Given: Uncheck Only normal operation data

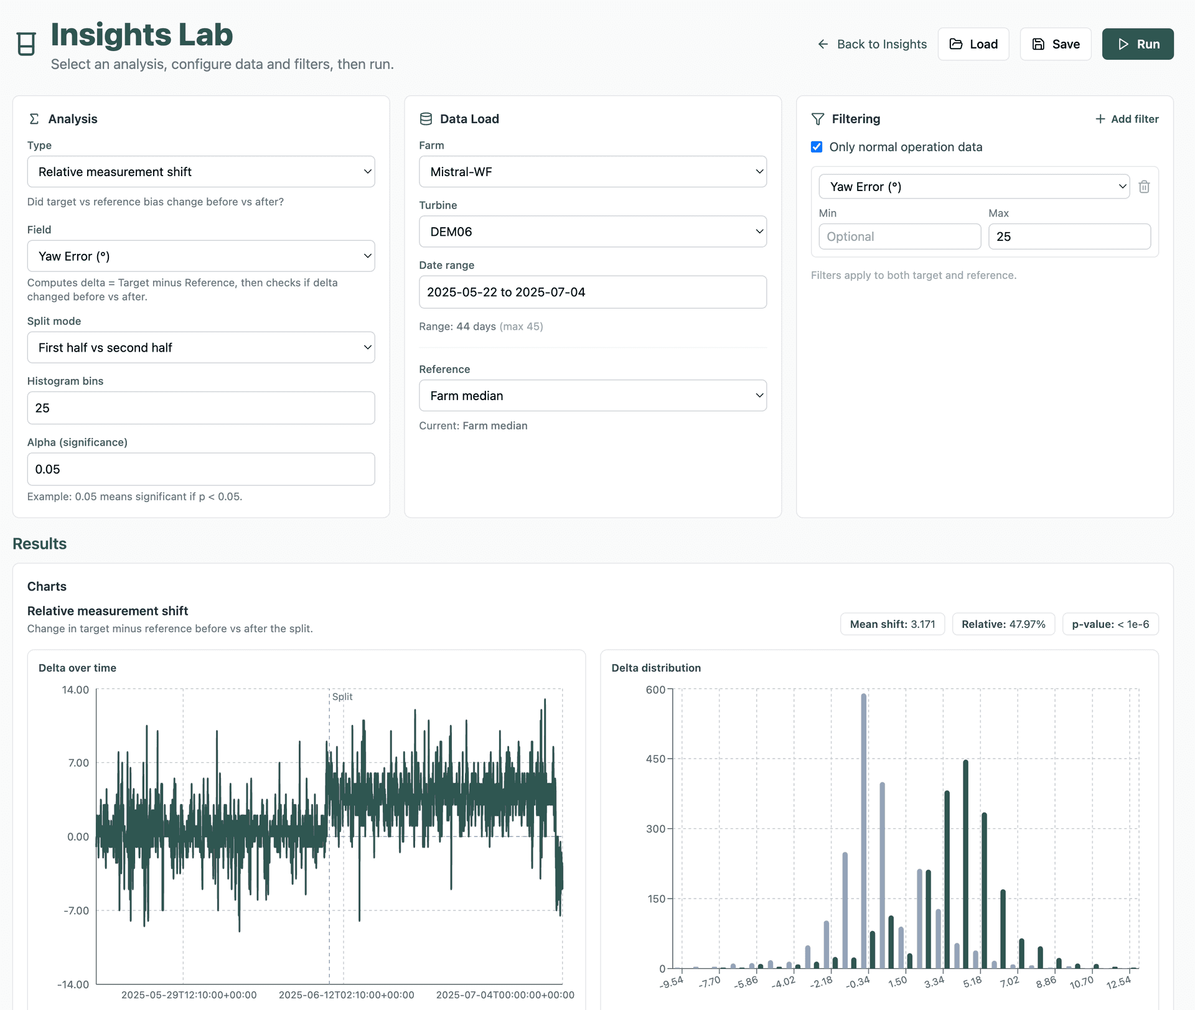Looking at the screenshot, I should pyautogui.click(x=817, y=147).
